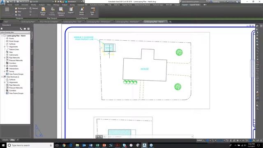
Task: Open the Insert ribbon tab
Action: (17, 5)
